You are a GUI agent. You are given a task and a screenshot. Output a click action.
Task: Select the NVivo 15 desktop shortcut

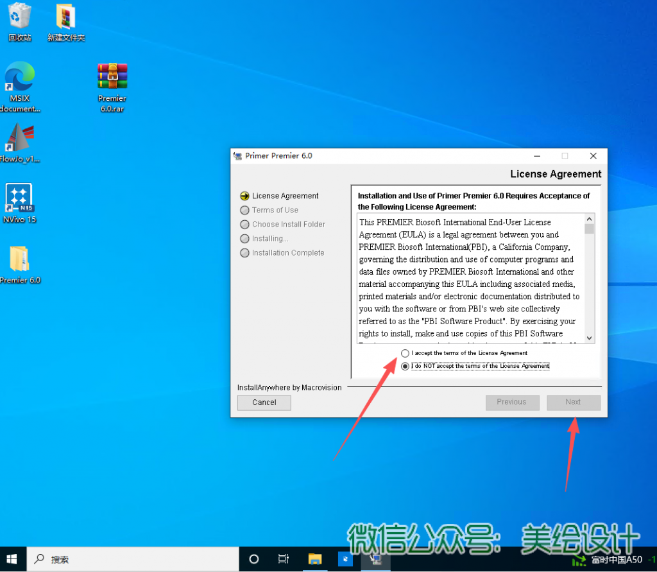coord(19,200)
